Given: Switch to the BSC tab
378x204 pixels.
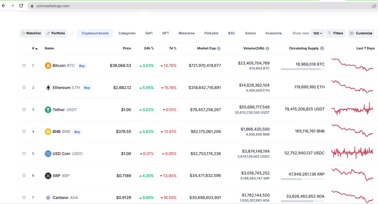Looking at the screenshot, I should click(231, 33).
